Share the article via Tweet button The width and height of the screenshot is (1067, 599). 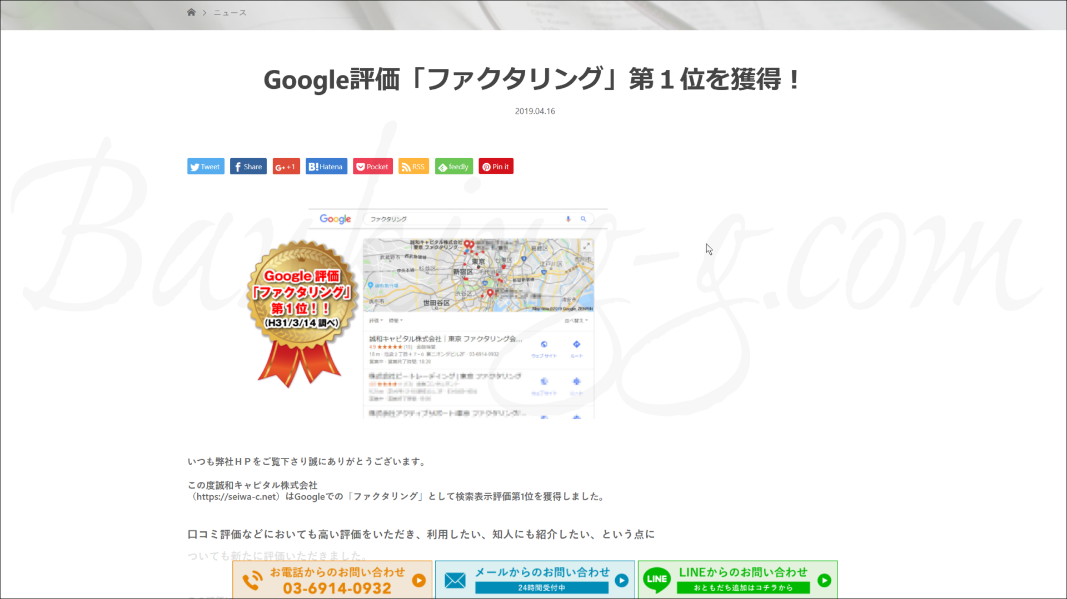206,167
